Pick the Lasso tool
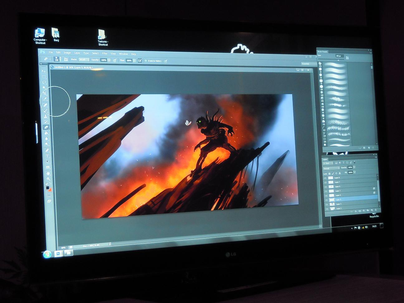The image size is (404, 303). [44, 82]
